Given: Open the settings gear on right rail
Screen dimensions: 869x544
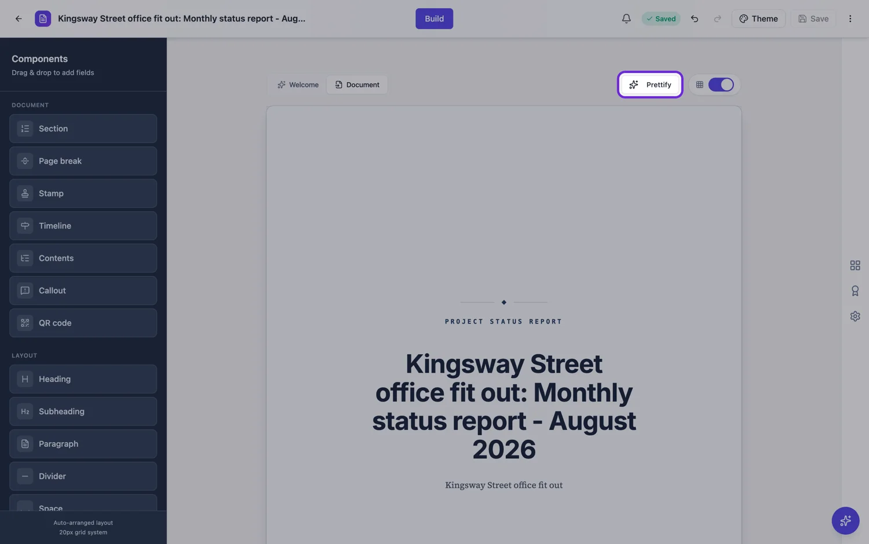Looking at the screenshot, I should pyautogui.click(x=855, y=316).
